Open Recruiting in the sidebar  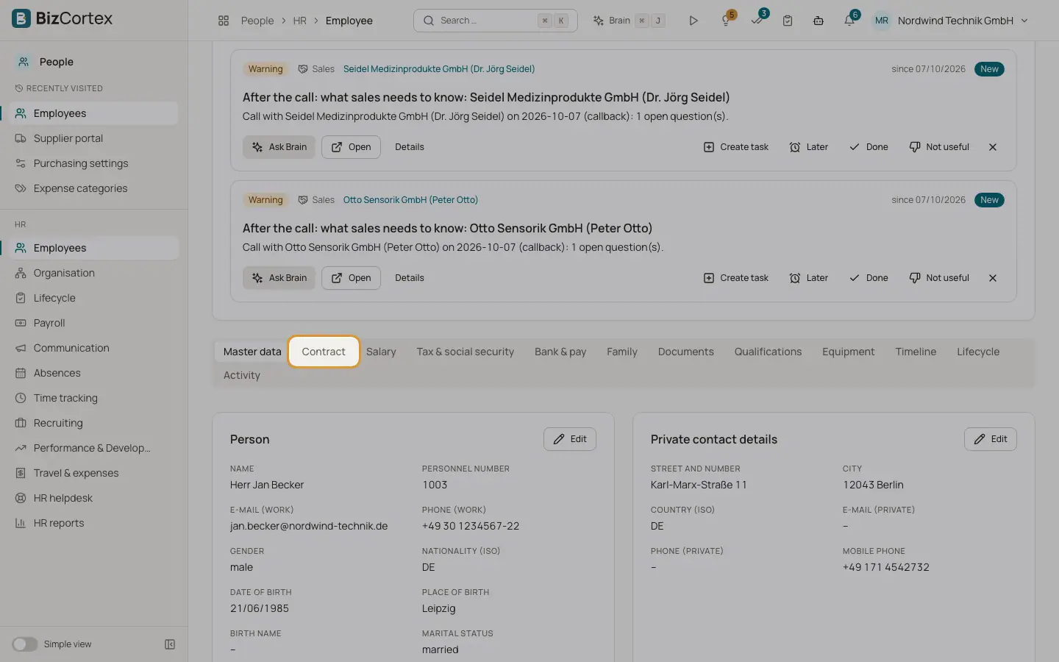(x=94, y=423)
